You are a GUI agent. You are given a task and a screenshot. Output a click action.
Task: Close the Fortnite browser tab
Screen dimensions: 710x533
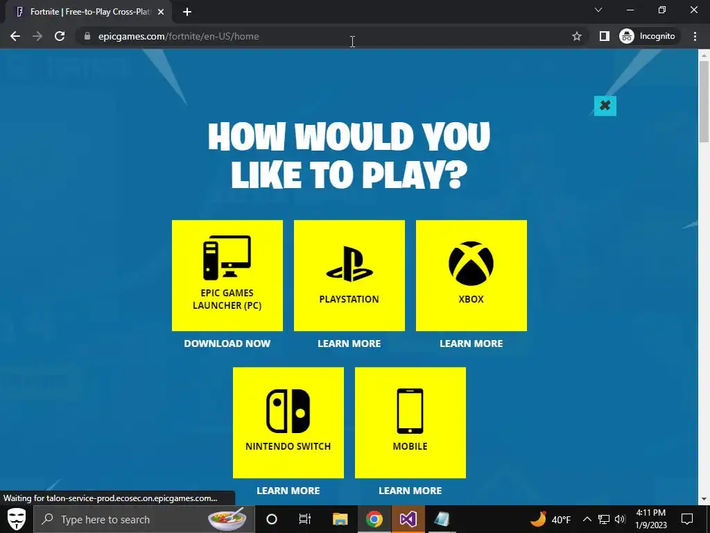[x=161, y=12]
